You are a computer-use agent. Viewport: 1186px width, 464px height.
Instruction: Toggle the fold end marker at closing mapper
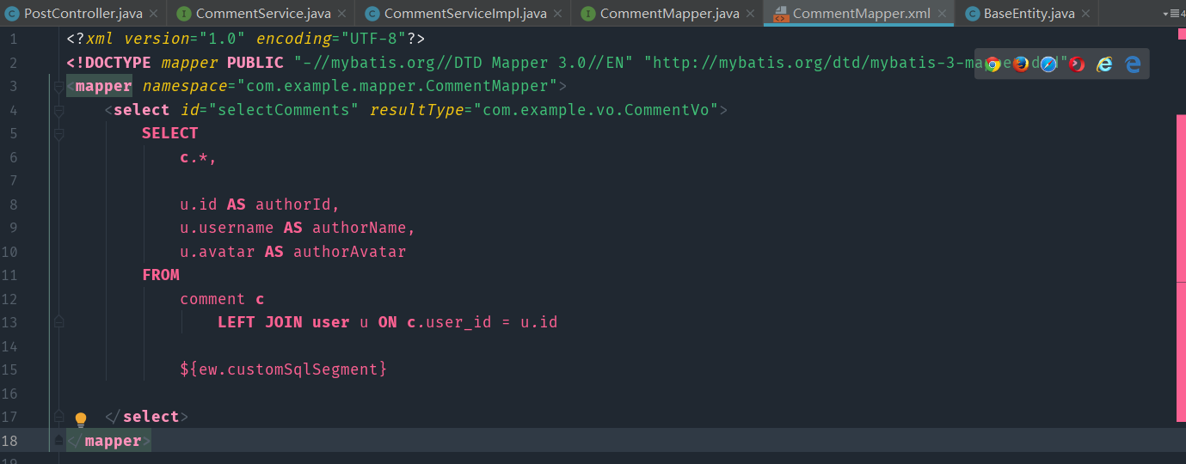[x=59, y=440]
